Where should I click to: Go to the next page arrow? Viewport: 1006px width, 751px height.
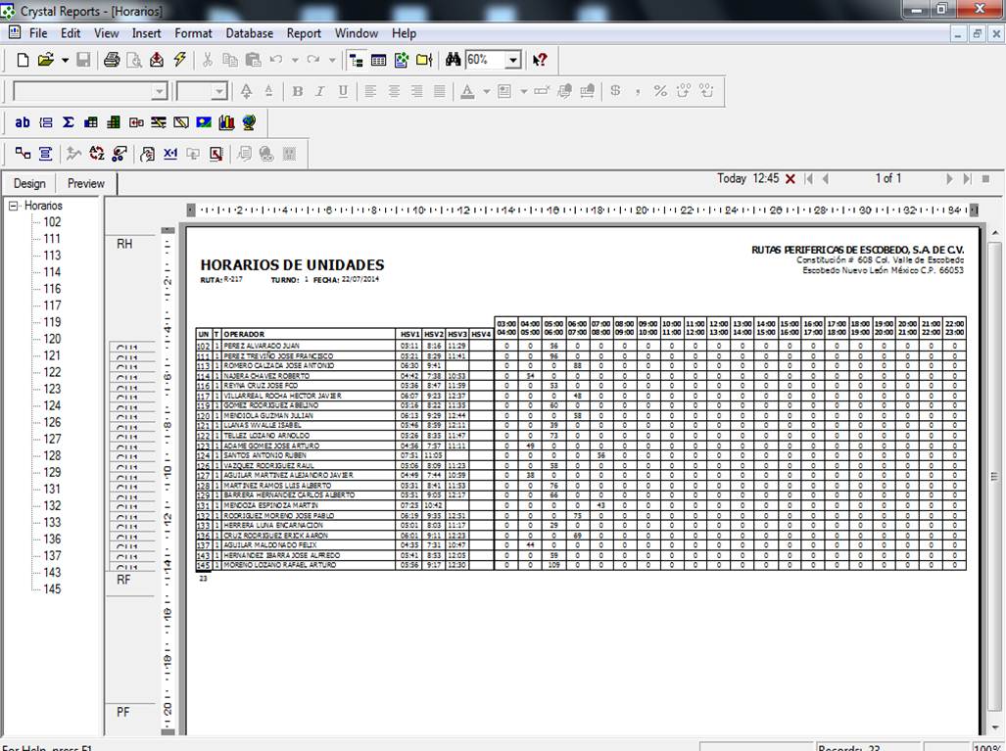point(949,179)
